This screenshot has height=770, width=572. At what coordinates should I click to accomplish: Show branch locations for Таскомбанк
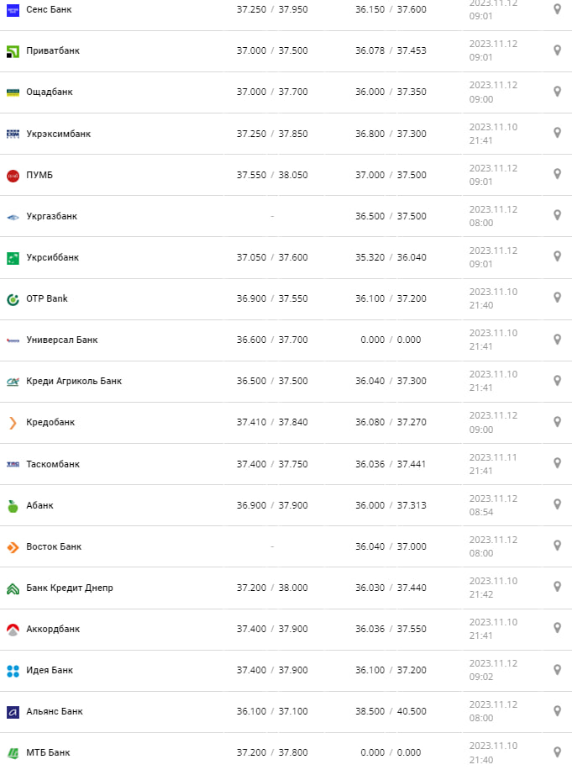click(x=557, y=463)
